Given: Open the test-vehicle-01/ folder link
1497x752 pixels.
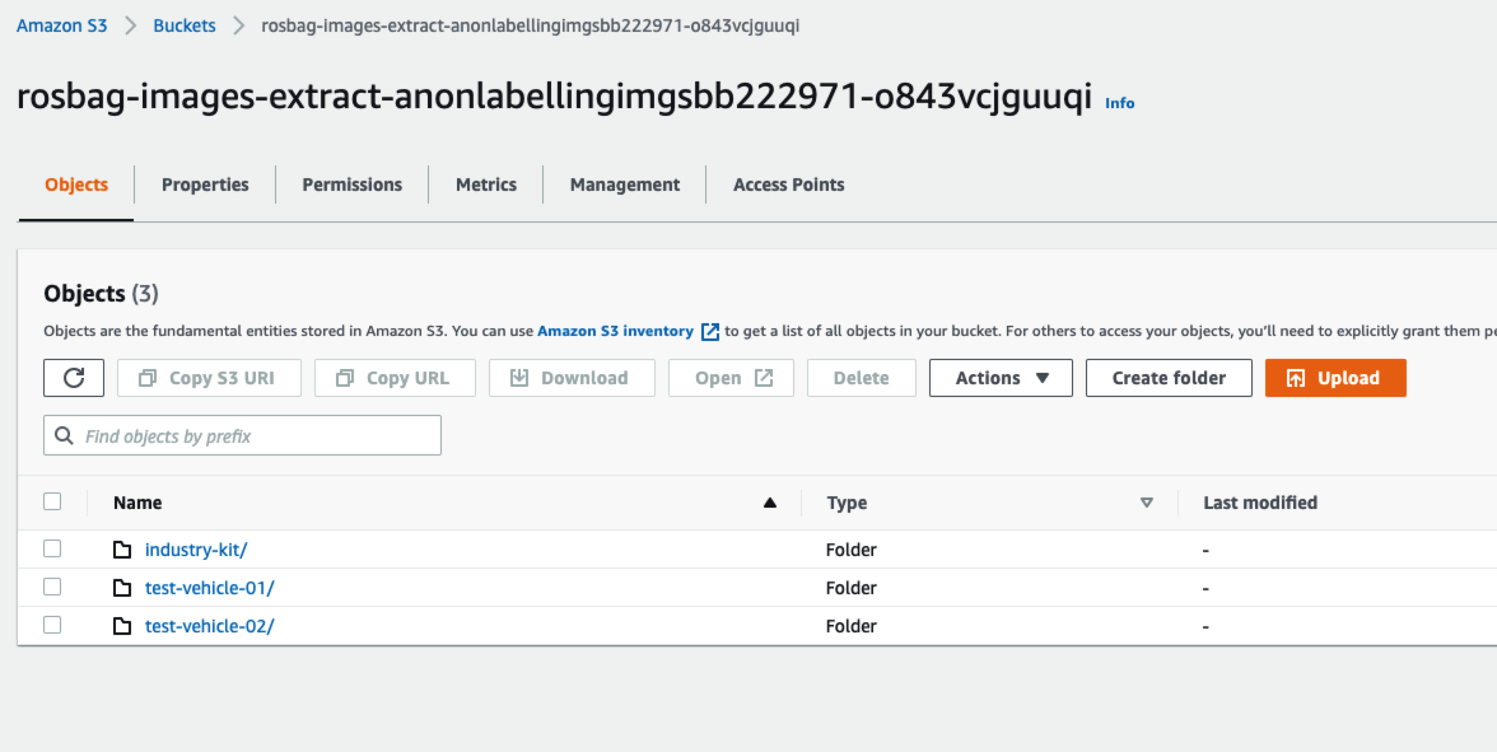Looking at the screenshot, I should coord(209,588).
